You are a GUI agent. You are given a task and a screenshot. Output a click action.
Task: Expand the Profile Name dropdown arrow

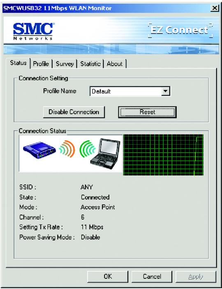[x=166, y=91]
